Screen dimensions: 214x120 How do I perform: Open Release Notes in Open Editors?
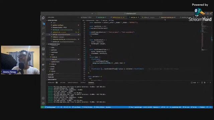click(60, 27)
